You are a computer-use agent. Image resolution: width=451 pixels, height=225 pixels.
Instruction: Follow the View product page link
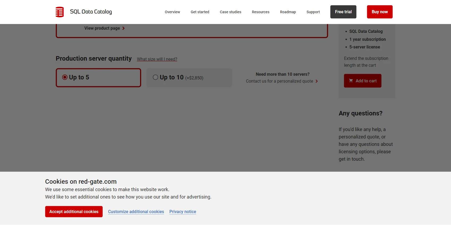102,28
